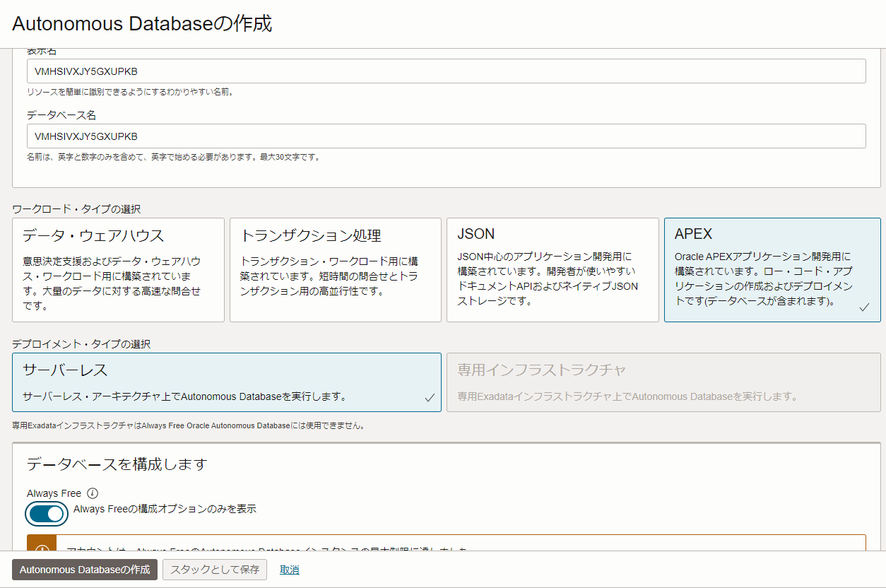Click hint text リソースを簡単に識別できるようにするわかりやすい名前
This screenshot has height=588, width=886.
pyautogui.click(x=131, y=92)
